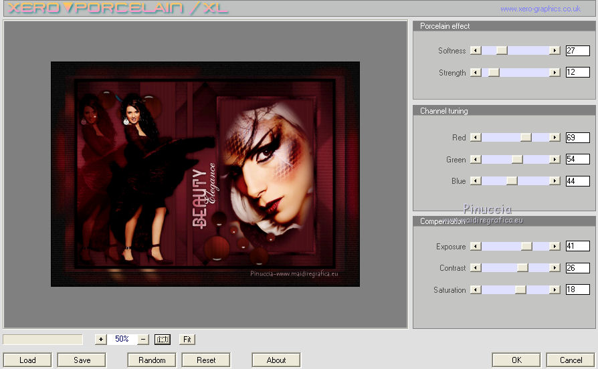Reset all filter values
This screenshot has height=369, width=598.
pos(206,360)
